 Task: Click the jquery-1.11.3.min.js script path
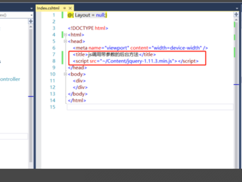[x=137, y=61]
